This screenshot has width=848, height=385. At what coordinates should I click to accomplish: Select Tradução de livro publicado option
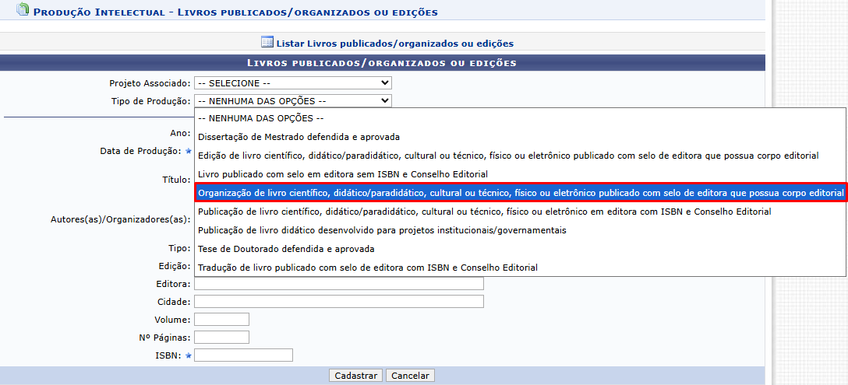(x=521, y=268)
